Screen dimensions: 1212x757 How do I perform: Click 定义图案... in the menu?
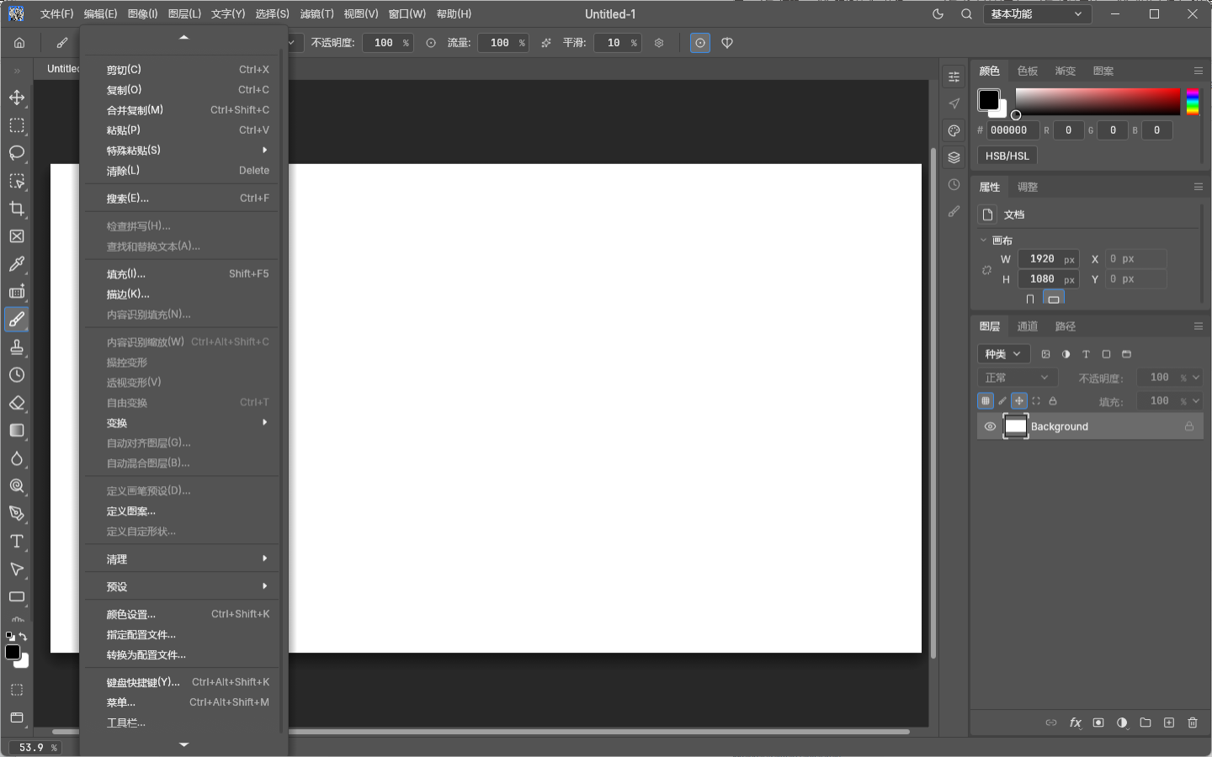pos(182,511)
